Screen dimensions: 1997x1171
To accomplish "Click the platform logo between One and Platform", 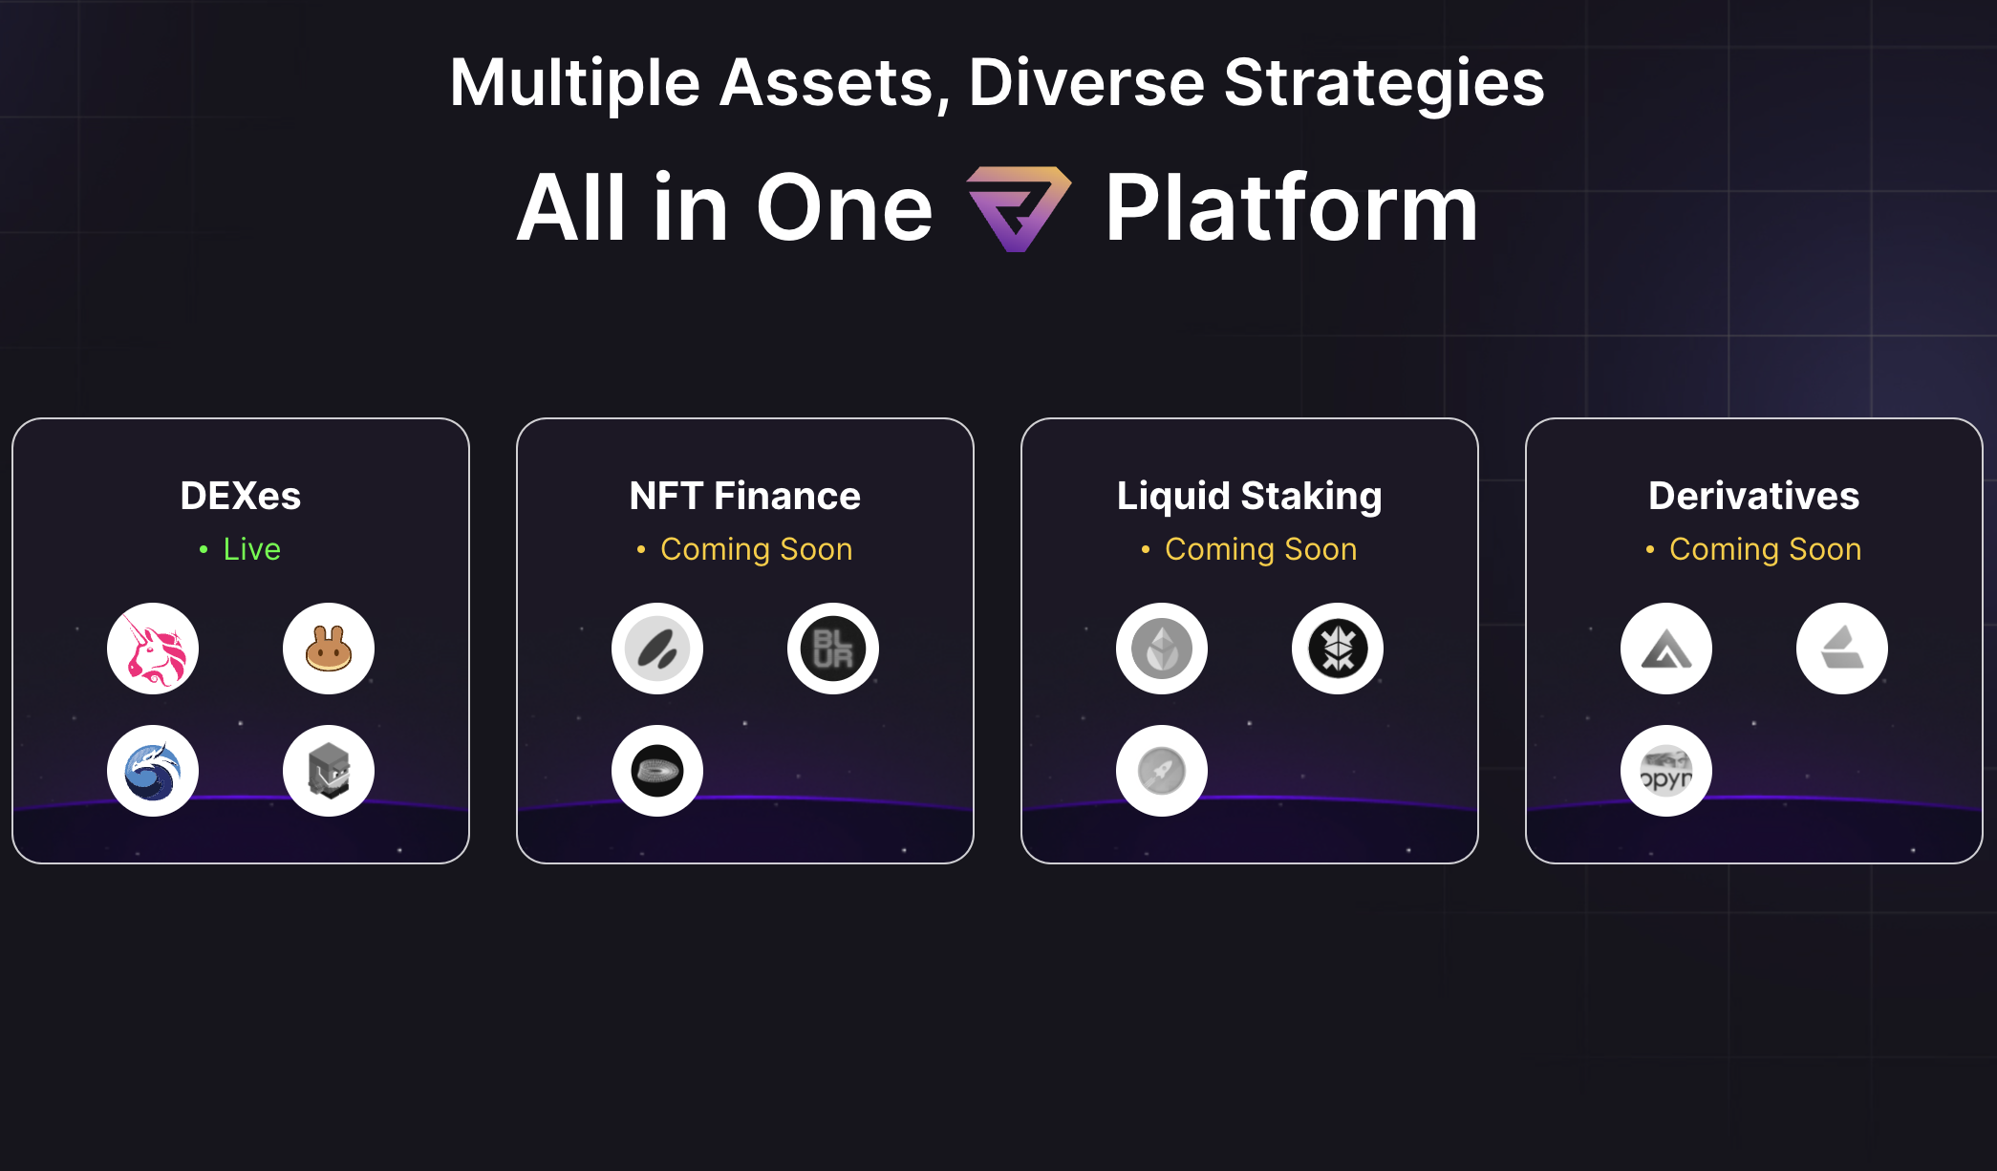I will point(1019,208).
